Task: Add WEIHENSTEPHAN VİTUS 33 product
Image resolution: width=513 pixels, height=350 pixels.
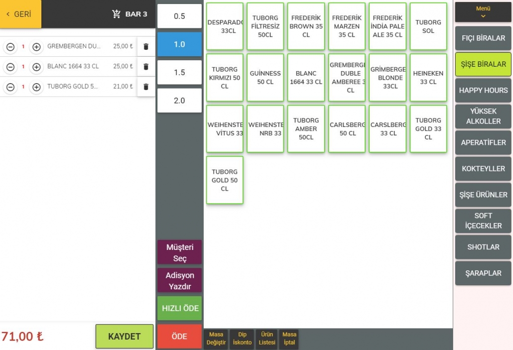Action: click(225, 129)
